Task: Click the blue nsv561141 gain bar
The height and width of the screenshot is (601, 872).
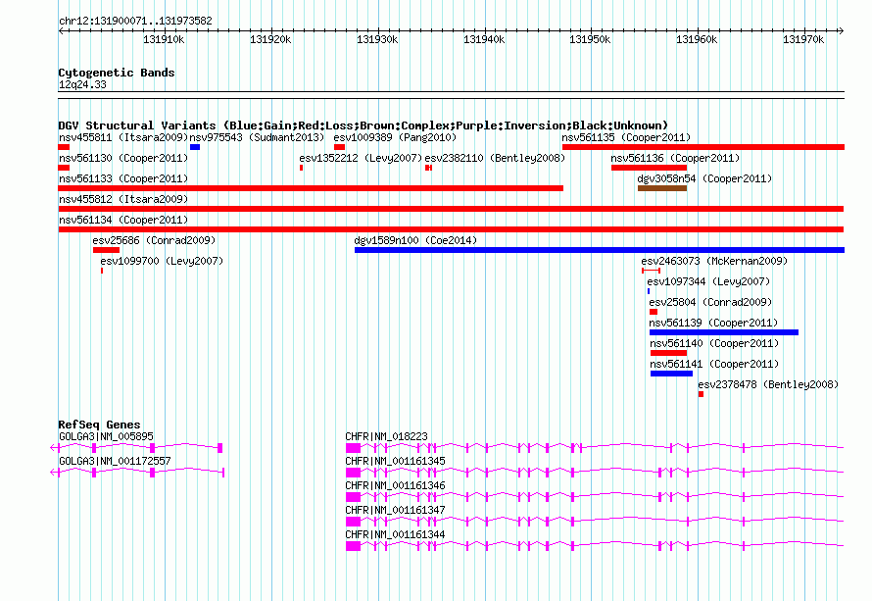Action: (x=671, y=374)
